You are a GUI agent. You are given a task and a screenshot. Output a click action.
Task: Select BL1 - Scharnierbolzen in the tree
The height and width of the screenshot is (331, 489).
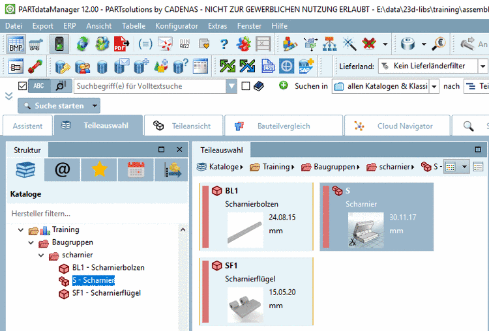click(108, 267)
